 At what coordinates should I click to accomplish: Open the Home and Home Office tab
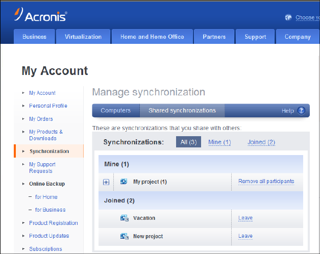(x=152, y=37)
